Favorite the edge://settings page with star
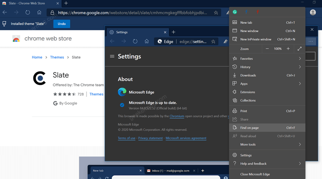This screenshot has width=322, height=179. [213, 42]
